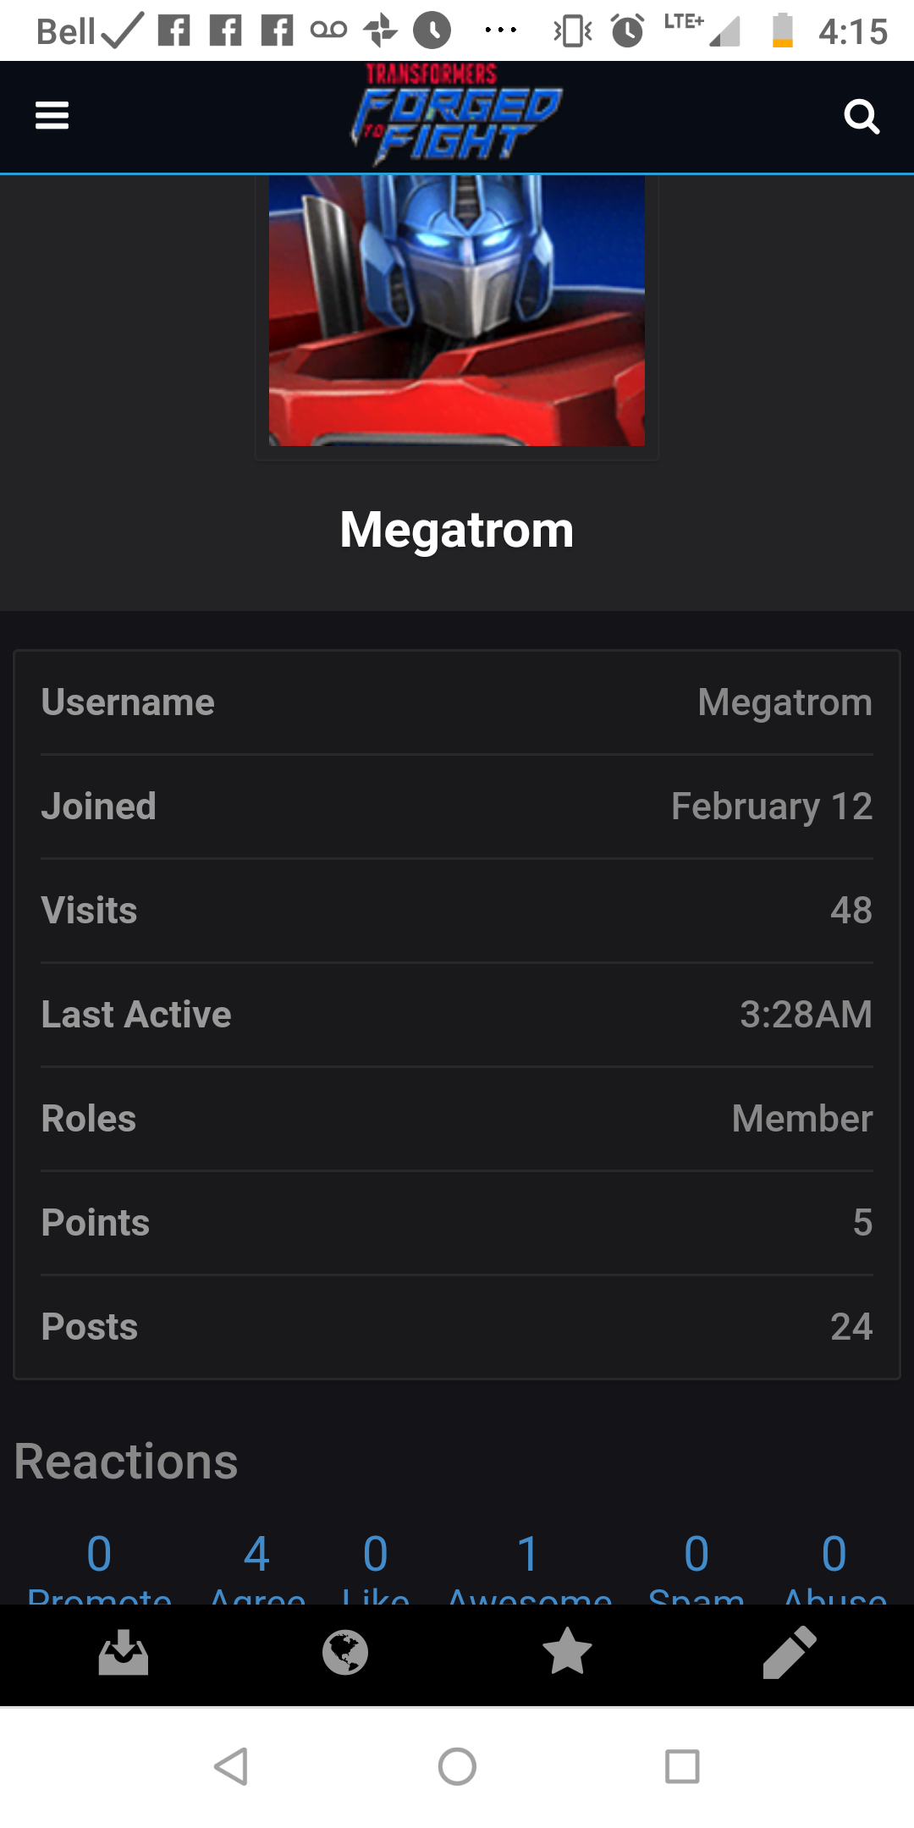
Task: View the Optimus Prime profile picture
Action: click(x=457, y=311)
